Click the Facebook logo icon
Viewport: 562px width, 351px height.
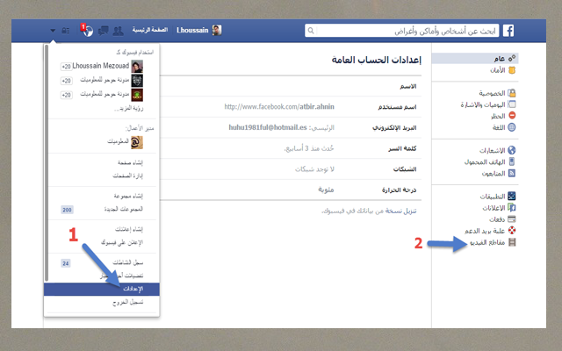tap(508, 30)
